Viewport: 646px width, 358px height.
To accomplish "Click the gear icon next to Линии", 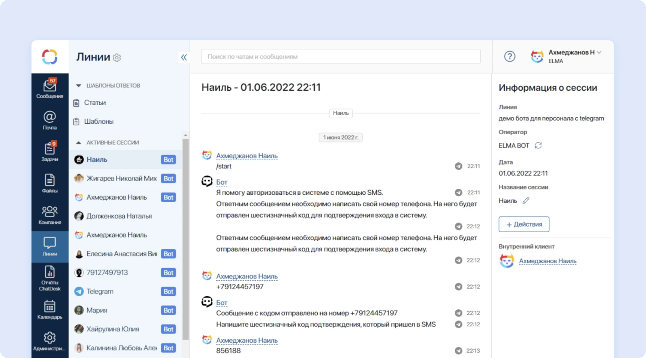I will [117, 58].
